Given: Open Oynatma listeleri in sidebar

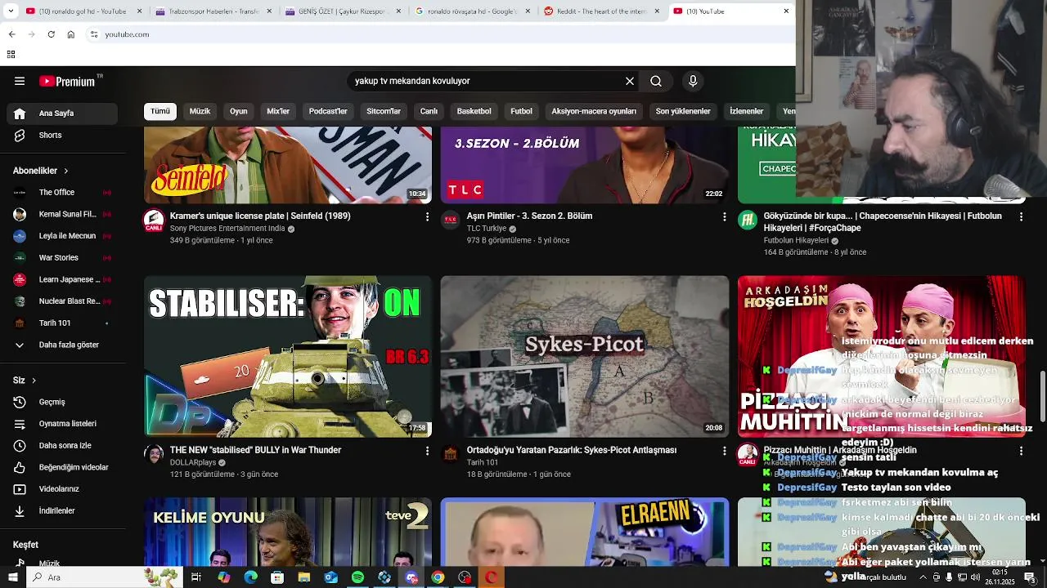Looking at the screenshot, I should 62,424.
